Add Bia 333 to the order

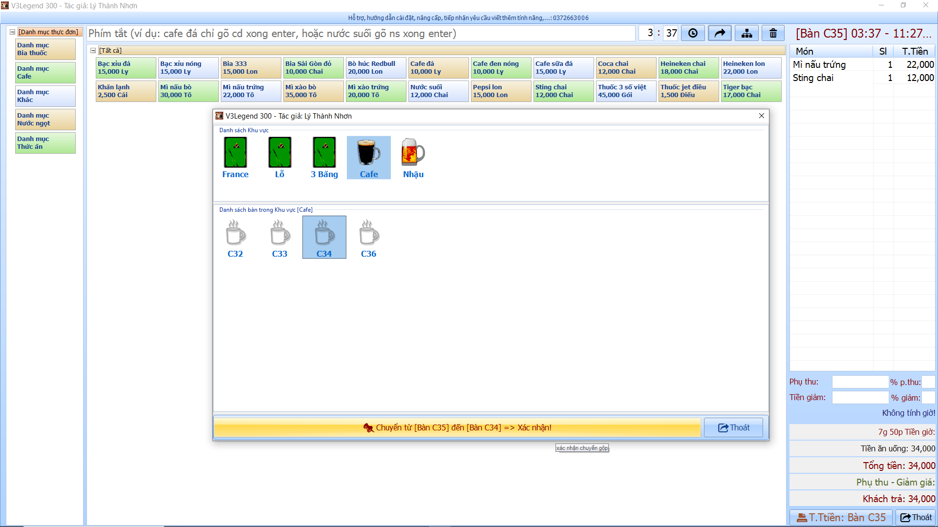(x=251, y=68)
